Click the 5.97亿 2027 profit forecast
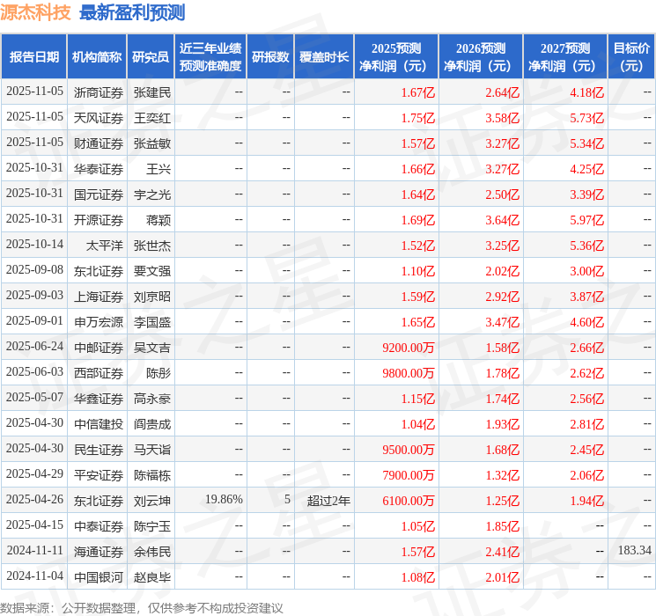Viewport: 656px width, 616px height. [x=587, y=220]
